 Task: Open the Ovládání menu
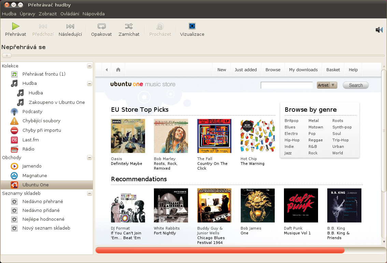coord(70,14)
